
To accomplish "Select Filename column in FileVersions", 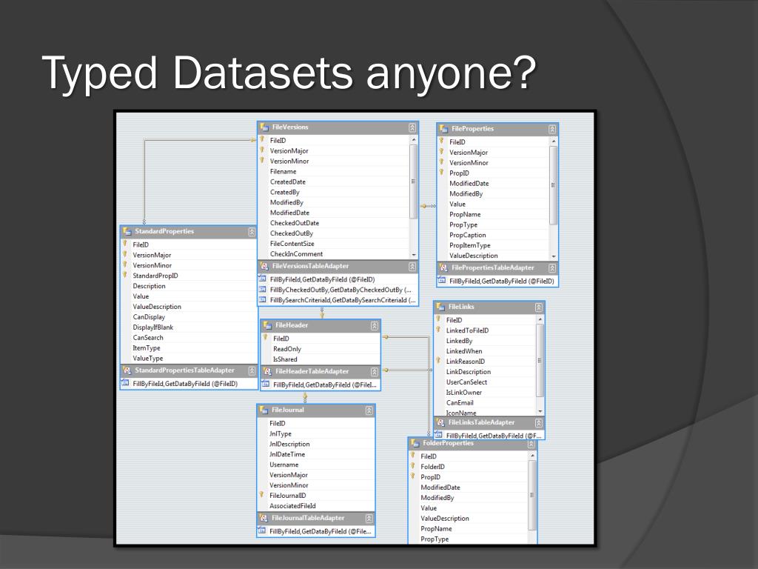I will click(283, 171).
